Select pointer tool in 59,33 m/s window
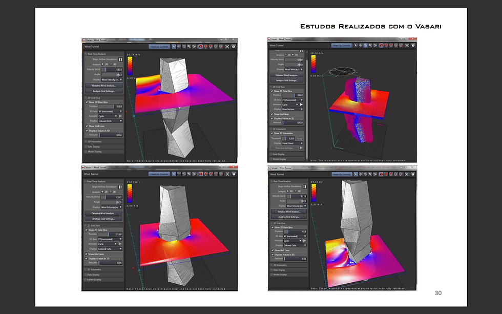Image resolution: width=502 pixels, height=314 pixels. tap(355, 46)
